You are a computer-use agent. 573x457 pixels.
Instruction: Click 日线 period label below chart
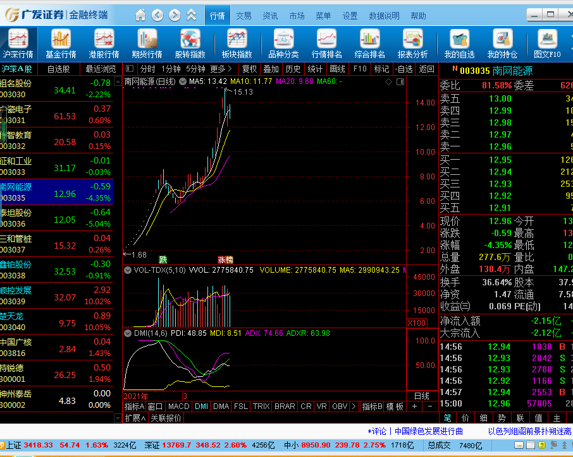pos(421,396)
